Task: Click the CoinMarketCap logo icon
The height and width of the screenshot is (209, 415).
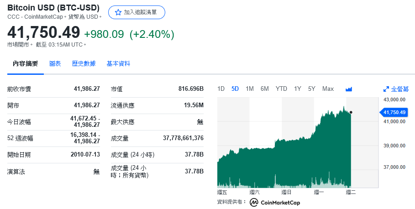Action: pos(254,202)
